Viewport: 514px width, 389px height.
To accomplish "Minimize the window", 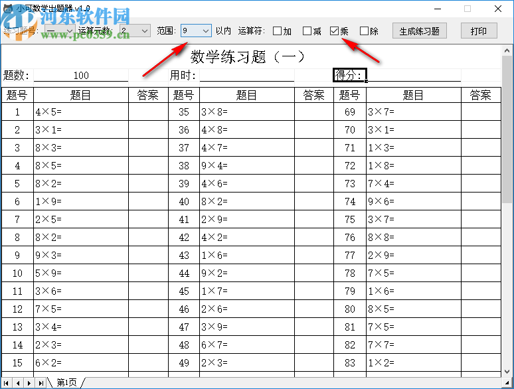I will [x=438, y=9].
